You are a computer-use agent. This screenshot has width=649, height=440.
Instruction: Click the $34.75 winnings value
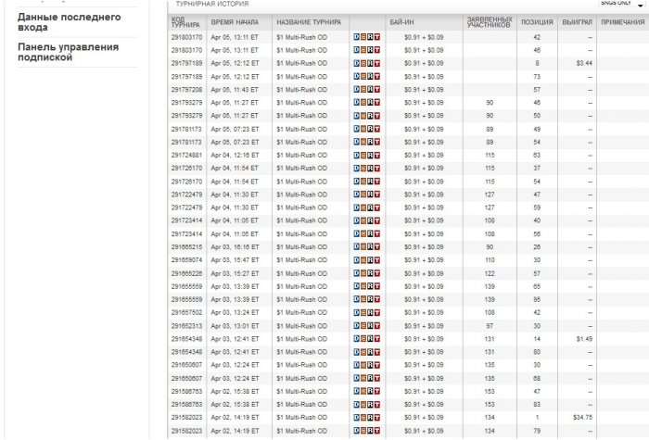582,418
